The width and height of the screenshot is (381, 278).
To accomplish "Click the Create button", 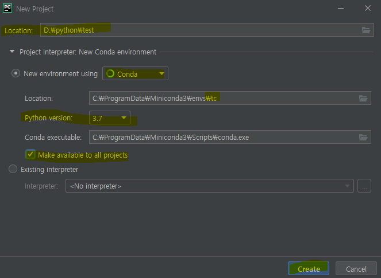I will click(309, 269).
